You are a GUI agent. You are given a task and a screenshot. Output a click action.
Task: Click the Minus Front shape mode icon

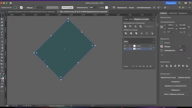pyautogui.click(x=130, y=26)
